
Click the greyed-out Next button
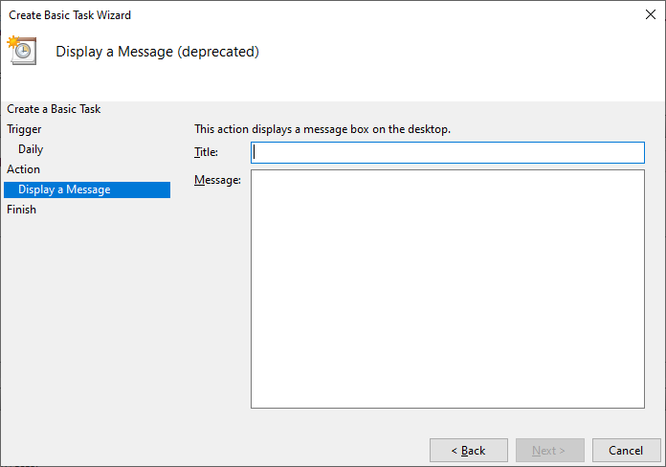[x=550, y=450]
